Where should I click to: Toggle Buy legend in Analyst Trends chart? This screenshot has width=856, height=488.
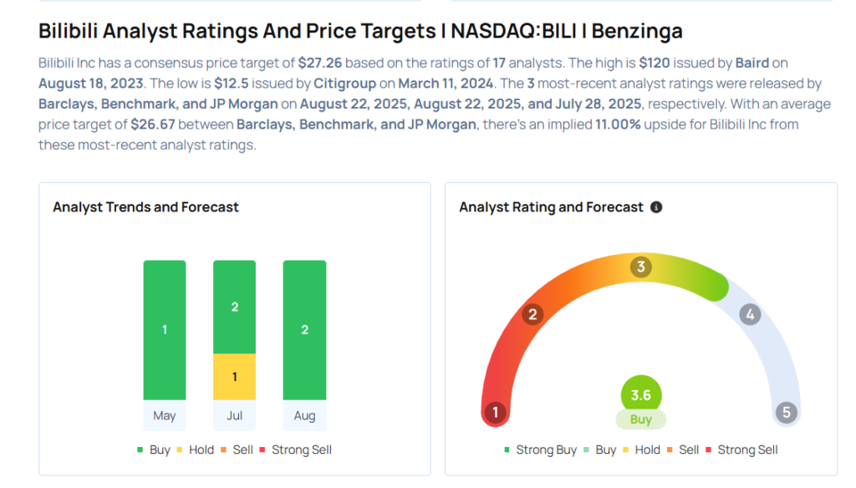[x=153, y=450]
